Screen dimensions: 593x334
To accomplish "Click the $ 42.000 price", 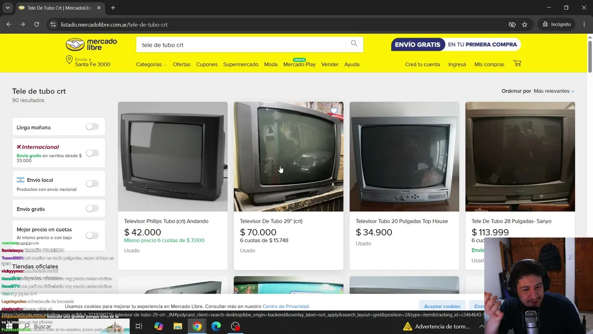I will click(143, 232).
